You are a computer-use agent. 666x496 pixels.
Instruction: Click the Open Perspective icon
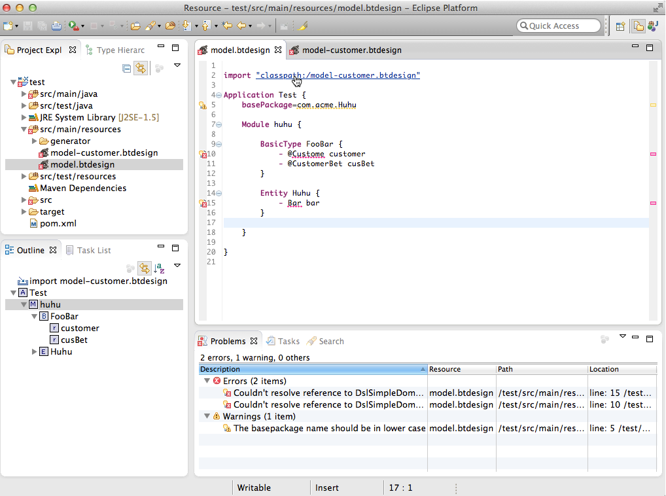[620, 26]
